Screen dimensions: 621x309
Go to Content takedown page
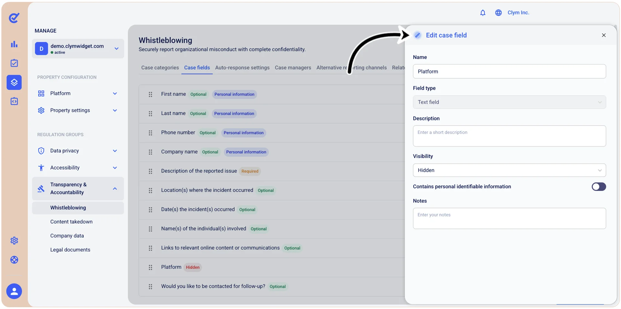pyautogui.click(x=71, y=222)
